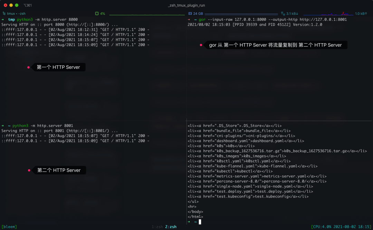The image size is (373, 230).
Task: Select the closing </ul> tag line
Action: coord(193,201)
